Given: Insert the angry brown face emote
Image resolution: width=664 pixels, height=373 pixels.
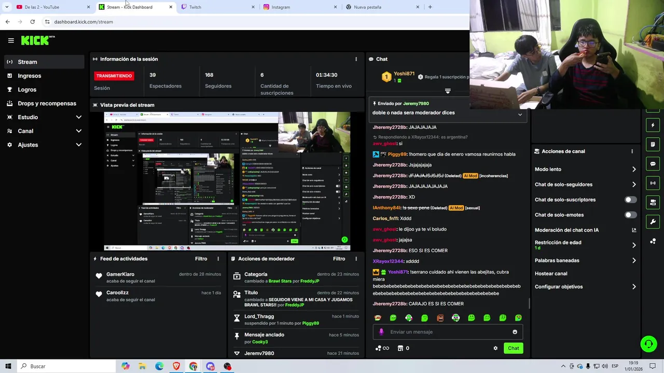Looking at the screenshot, I should click(440, 318).
